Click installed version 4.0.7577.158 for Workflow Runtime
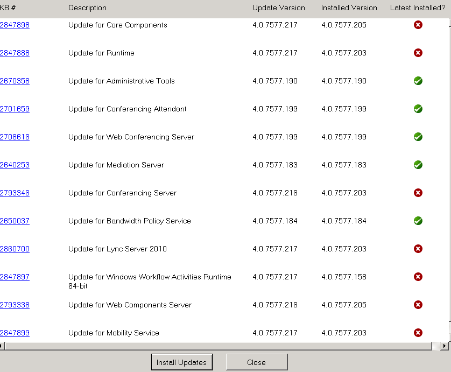The height and width of the screenshot is (372, 451). click(344, 277)
